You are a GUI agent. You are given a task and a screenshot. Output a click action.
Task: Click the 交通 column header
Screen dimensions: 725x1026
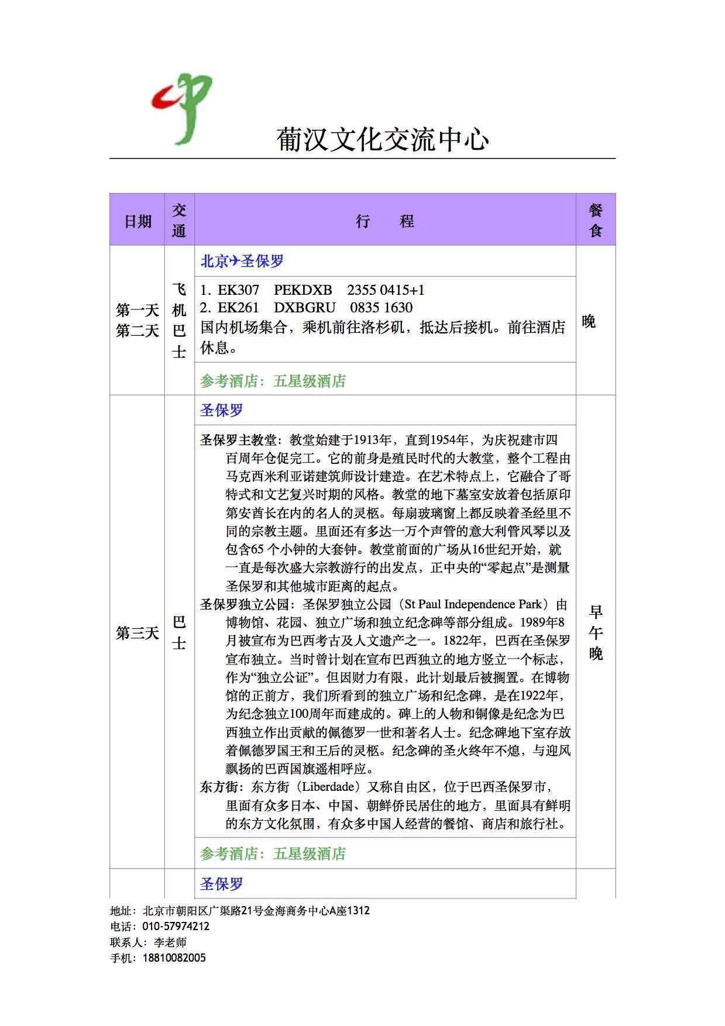coord(179,221)
